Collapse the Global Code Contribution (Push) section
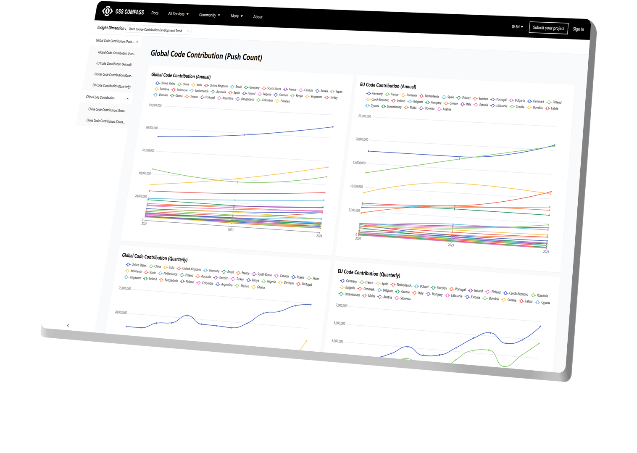This screenshot has width=637, height=453. (x=137, y=42)
